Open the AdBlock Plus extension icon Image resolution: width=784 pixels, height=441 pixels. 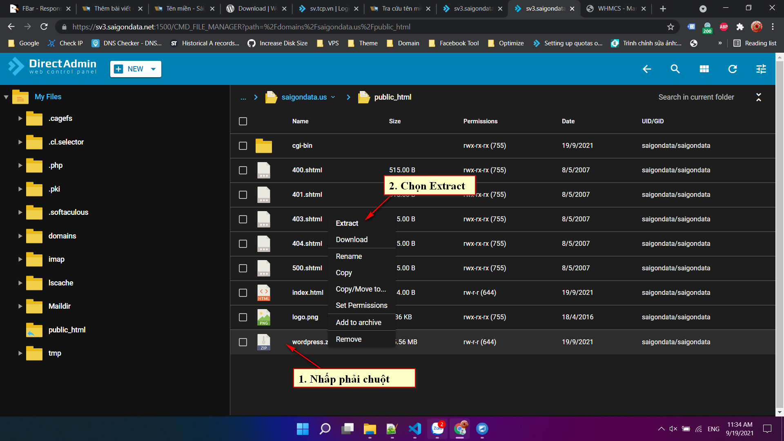pyautogui.click(x=724, y=27)
